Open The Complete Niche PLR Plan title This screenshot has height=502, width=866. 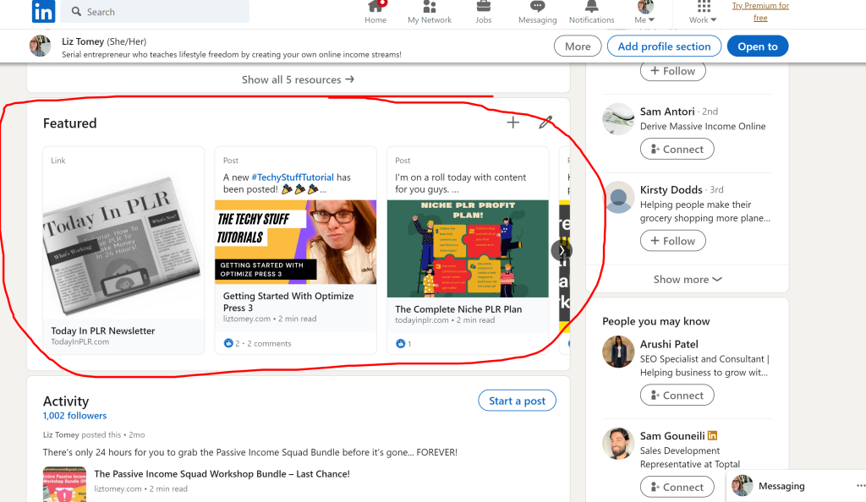coord(458,309)
